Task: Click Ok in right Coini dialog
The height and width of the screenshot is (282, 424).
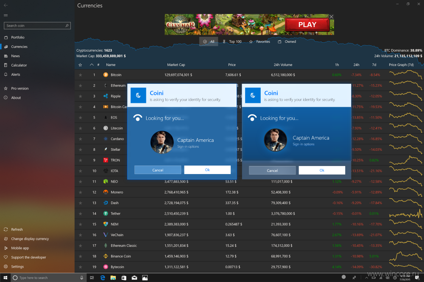Action: pyautogui.click(x=322, y=171)
